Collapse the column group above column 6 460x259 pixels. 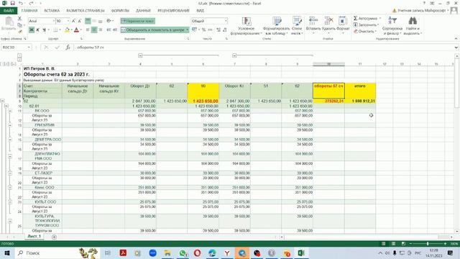pos(140,55)
